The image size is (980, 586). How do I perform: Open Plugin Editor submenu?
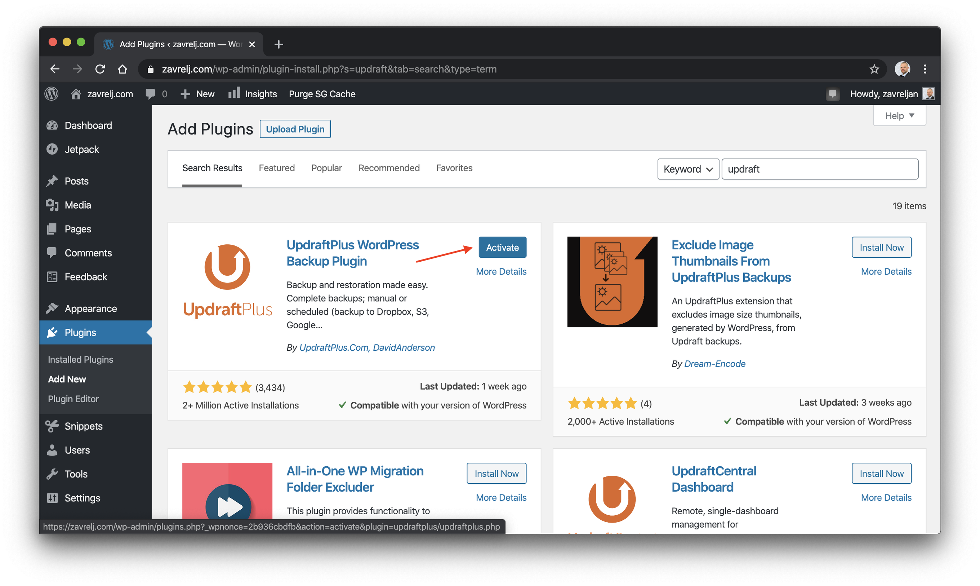[73, 399]
